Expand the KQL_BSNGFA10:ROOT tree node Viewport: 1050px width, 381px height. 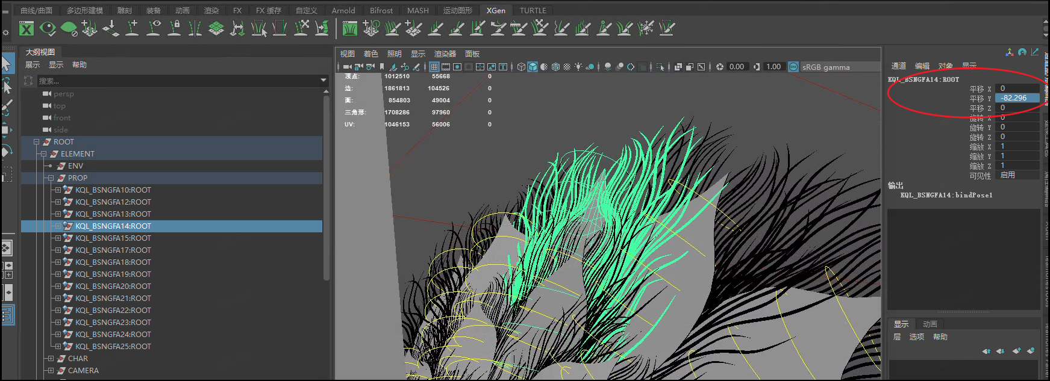tap(58, 190)
